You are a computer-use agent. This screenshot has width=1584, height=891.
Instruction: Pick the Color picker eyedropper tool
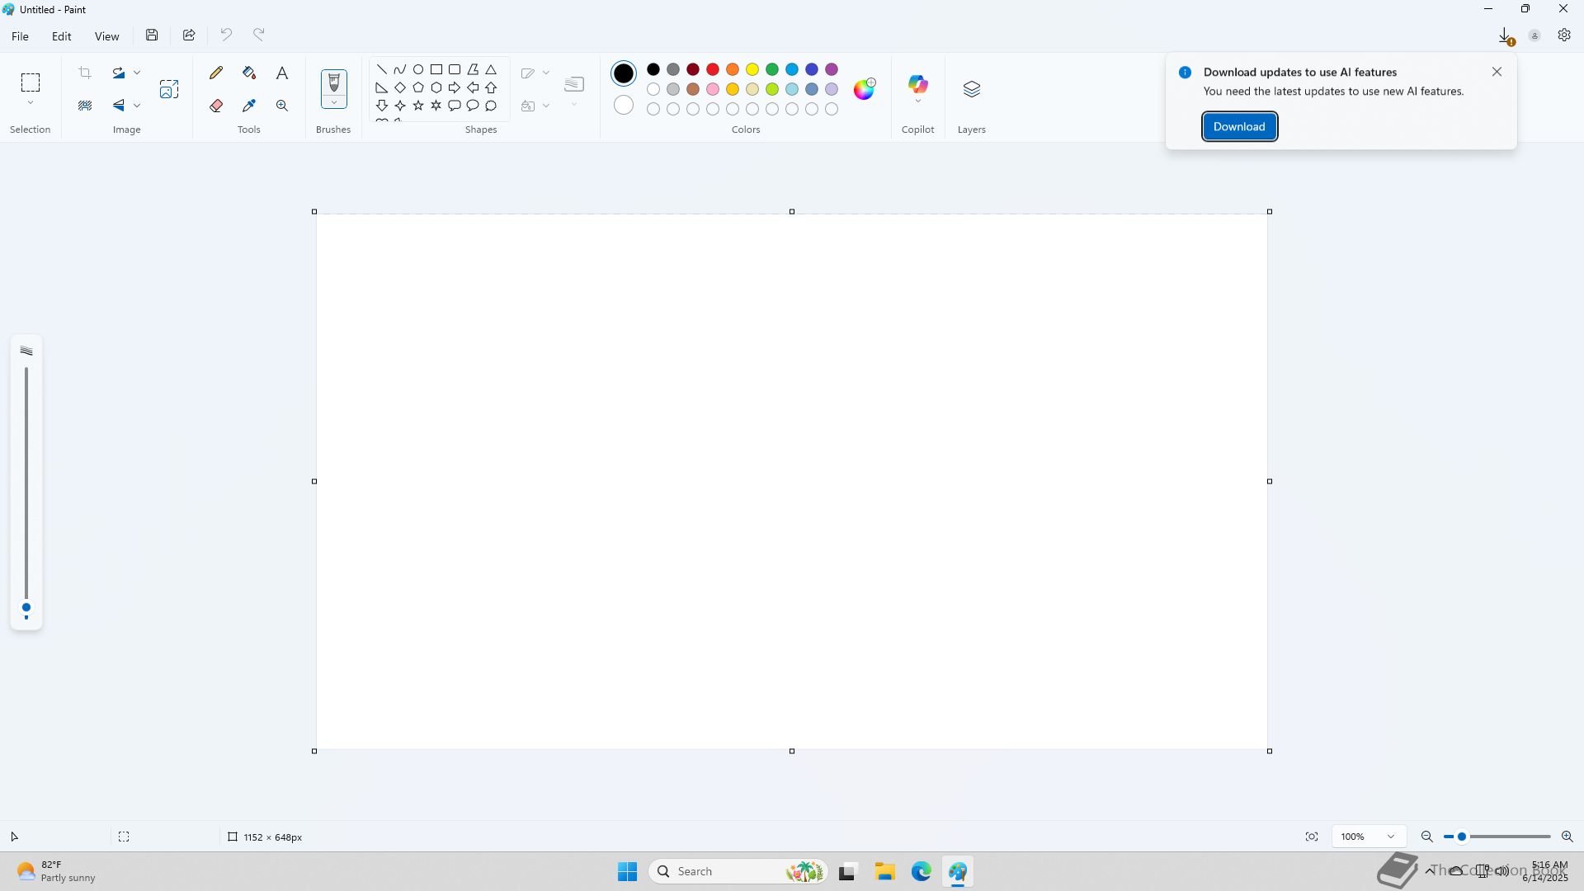[x=249, y=106]
